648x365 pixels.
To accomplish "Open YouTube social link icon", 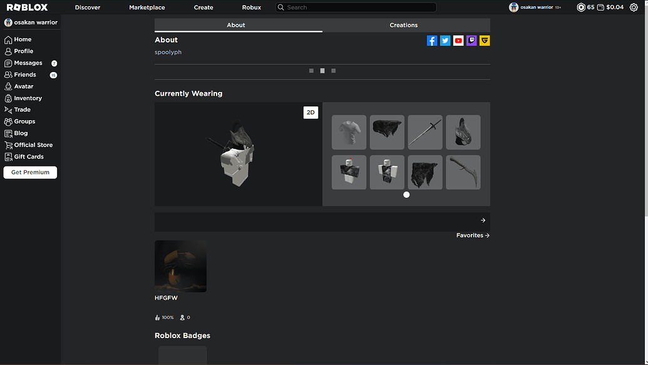I will coord(458,41).
